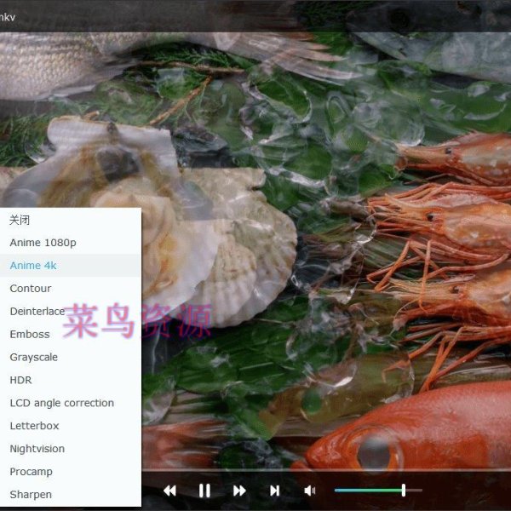Skip to the next video
Viewport: 511px width, 511px height.
[274, 491]
